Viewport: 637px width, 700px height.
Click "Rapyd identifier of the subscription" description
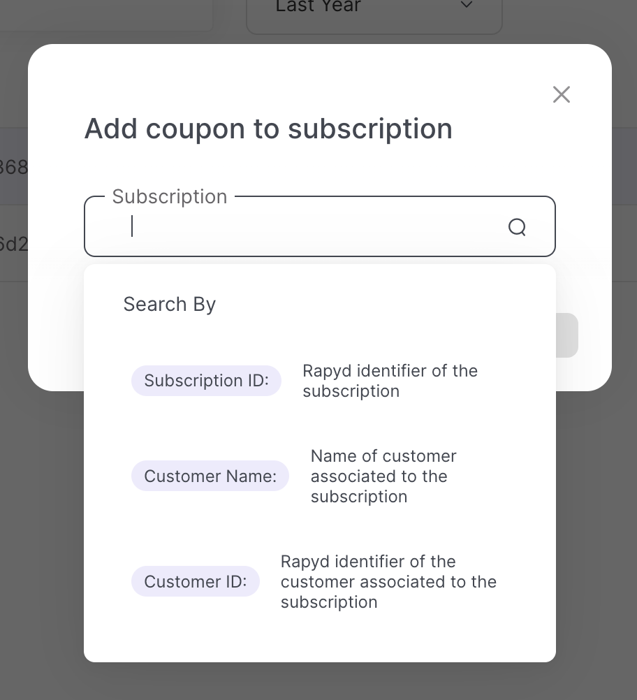(390, 381)
